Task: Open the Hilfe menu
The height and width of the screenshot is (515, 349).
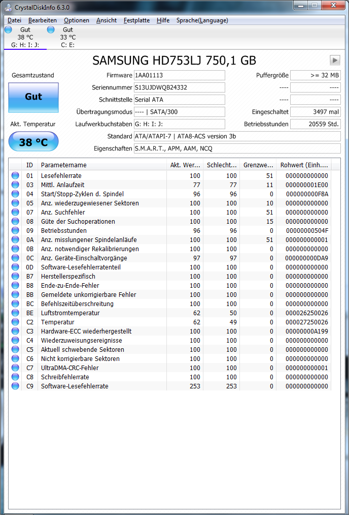Action: tap(163, 20)
